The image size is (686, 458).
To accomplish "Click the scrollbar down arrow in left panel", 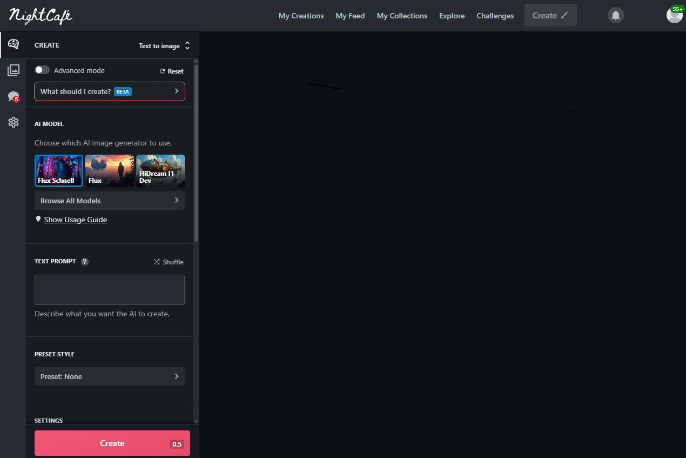I will (x=196, y=421).
